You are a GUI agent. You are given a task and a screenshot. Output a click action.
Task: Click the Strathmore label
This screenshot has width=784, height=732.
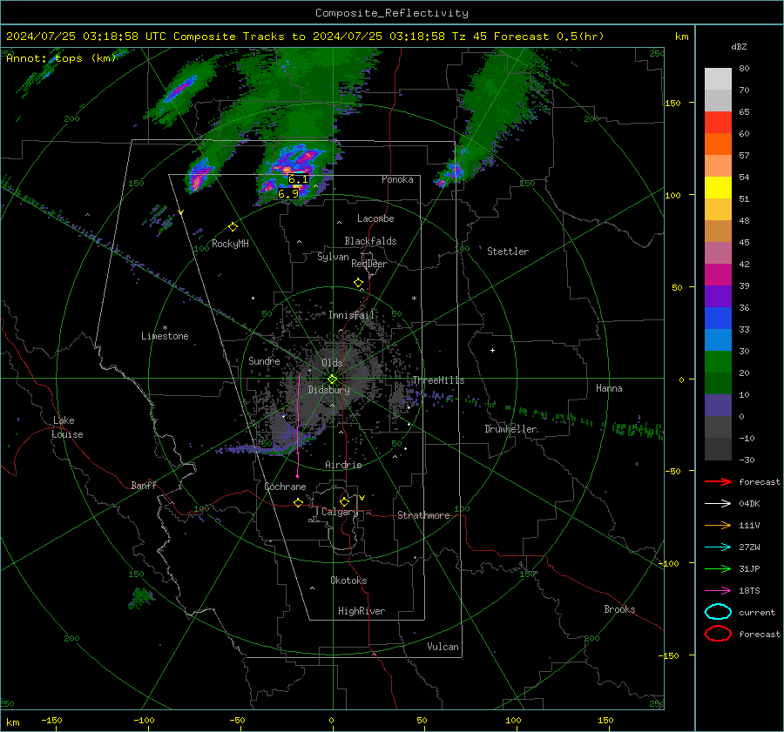click(x=423, y=515)
